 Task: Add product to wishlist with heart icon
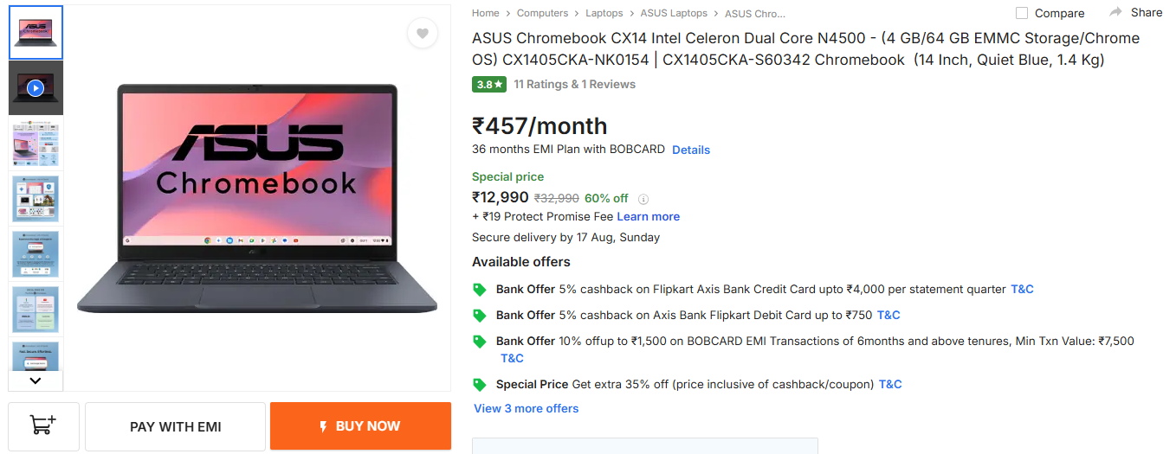[422, 34]
